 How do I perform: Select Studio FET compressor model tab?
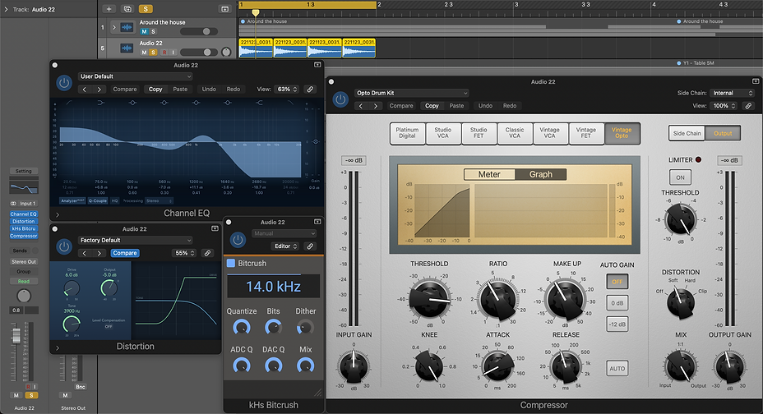coord(479,133)
